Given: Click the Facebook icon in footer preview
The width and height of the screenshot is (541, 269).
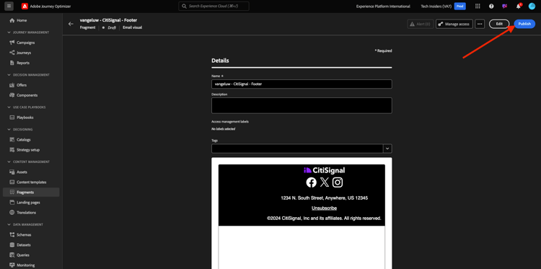Looking at the screenshot, I should click(x=311, y=182).
